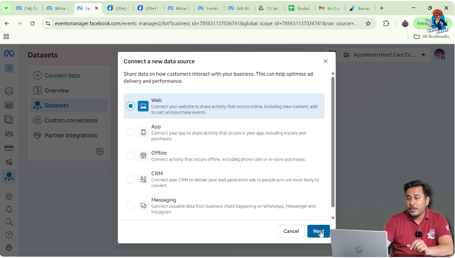455x258 pixels.
Task: Open the dashboard gauge icon in left rail
Action: 9,91
